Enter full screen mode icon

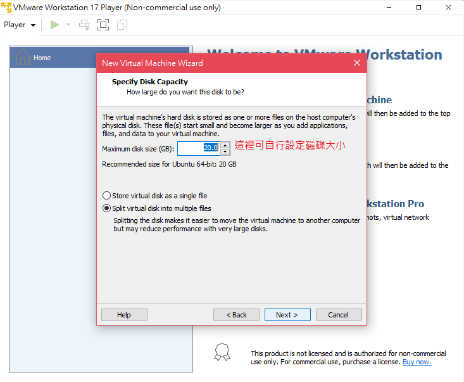[103, 25]
